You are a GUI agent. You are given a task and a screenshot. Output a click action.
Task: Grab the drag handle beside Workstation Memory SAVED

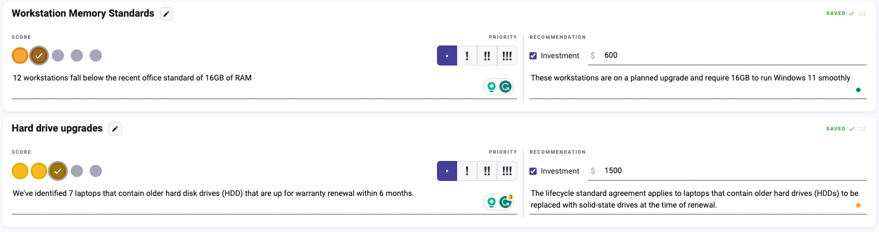(862, 14)
